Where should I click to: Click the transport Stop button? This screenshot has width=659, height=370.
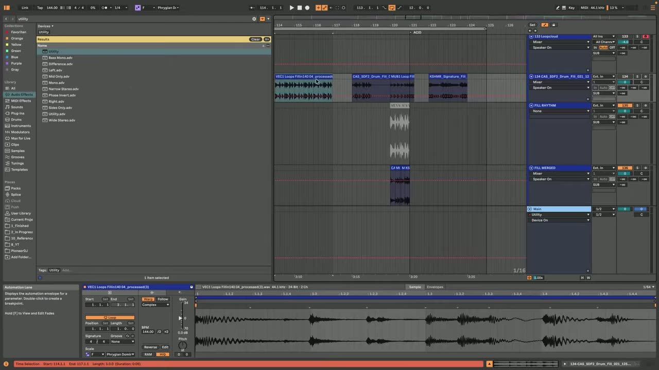tap(300, 8)
